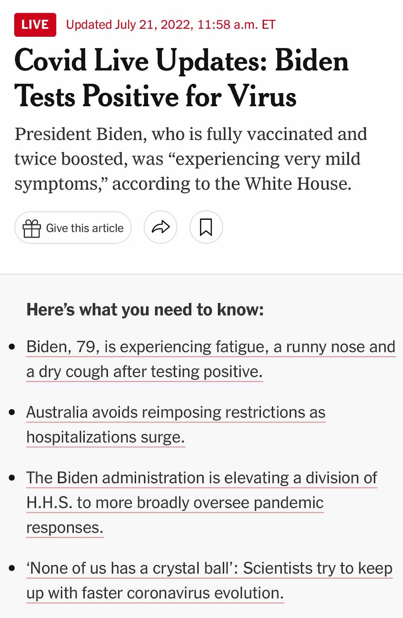Click headline line 'Tests Positive for Virus'

pos(155,96)
